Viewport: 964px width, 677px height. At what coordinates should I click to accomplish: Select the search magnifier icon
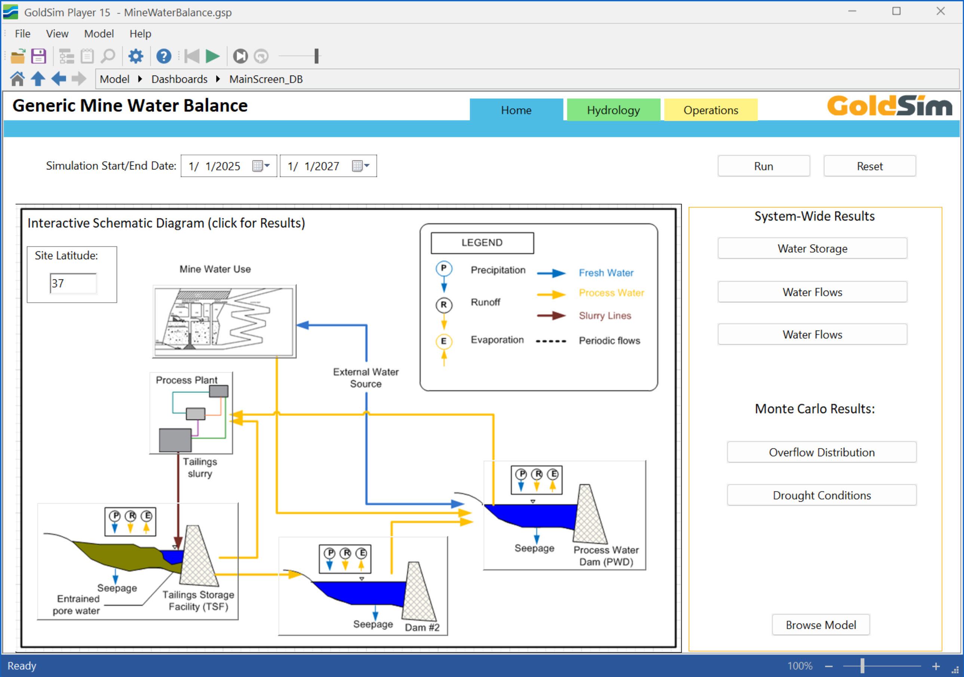coord(108,56)
